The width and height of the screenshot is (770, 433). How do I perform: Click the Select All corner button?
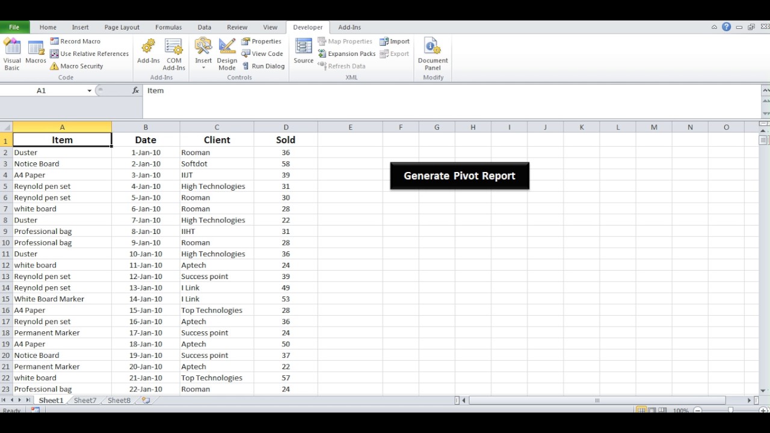(6, 127)
